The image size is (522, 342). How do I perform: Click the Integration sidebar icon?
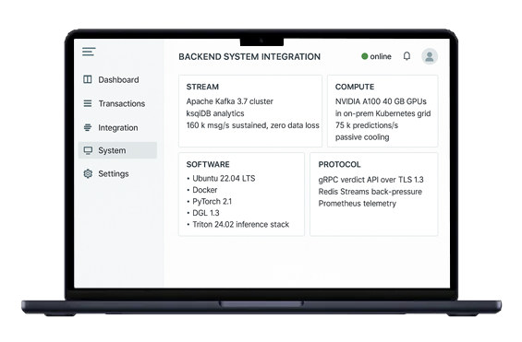tap(88, 127)
